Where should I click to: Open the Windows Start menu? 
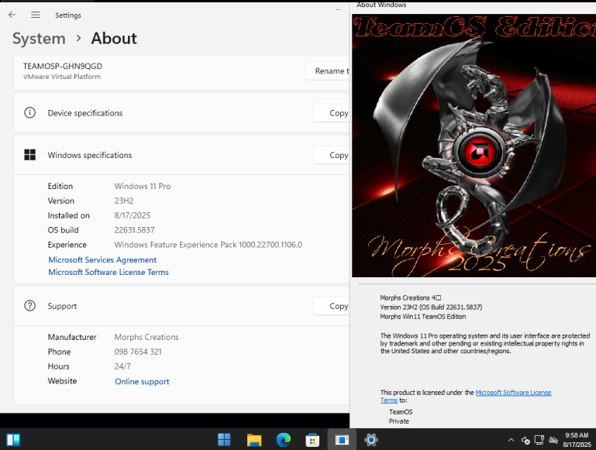pos(224,440)
